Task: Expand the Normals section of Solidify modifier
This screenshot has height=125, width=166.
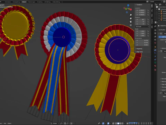Action: coord(163,79)
